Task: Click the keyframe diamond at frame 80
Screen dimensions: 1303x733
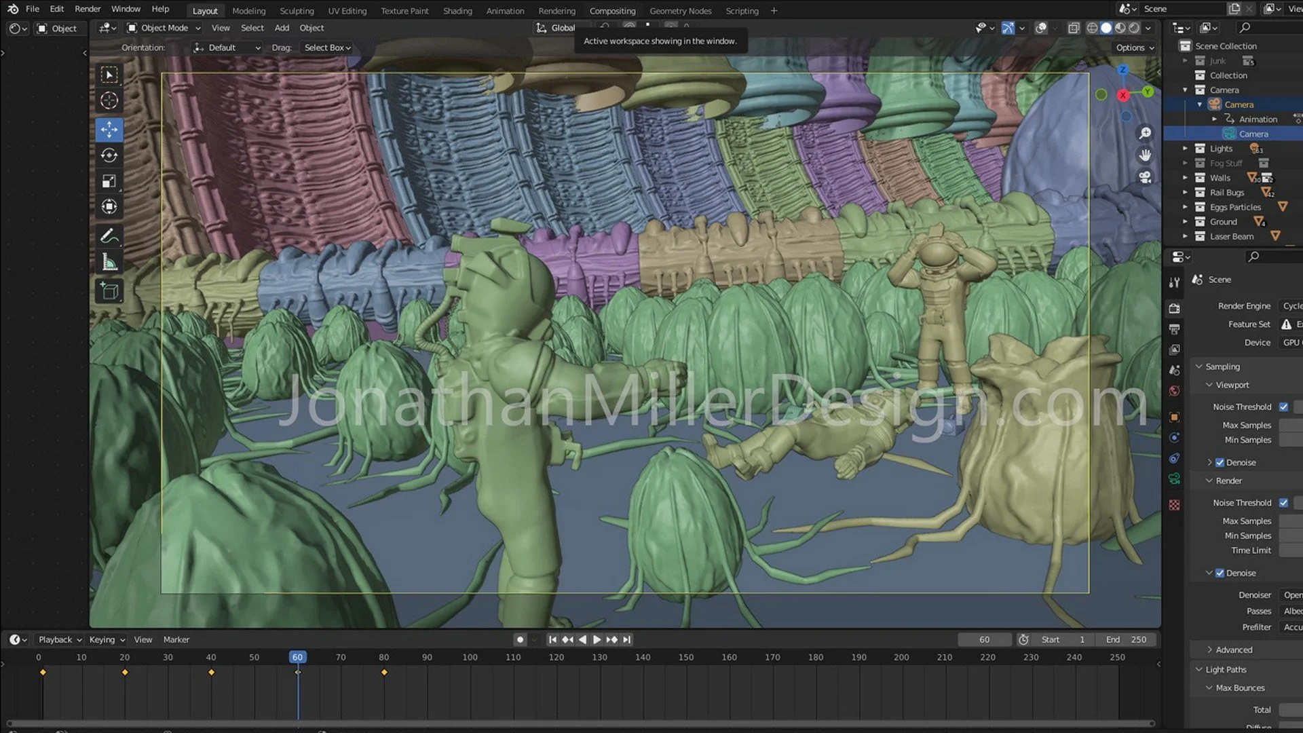Action: [x=384, y=673]
